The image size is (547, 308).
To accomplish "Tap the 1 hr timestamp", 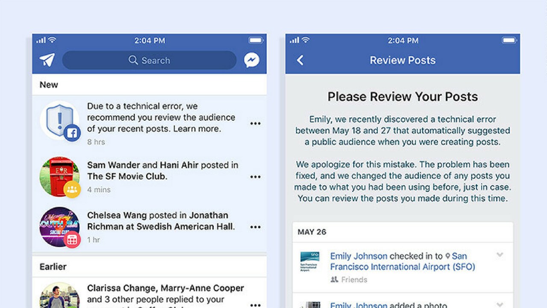I will click(x=93, y=240).
